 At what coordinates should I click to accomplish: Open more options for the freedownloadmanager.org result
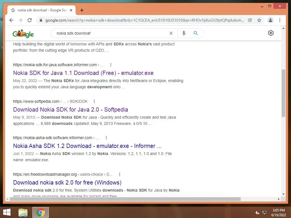tap(120, 174)
